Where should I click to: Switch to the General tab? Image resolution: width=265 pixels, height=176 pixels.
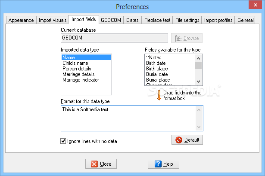246,20
